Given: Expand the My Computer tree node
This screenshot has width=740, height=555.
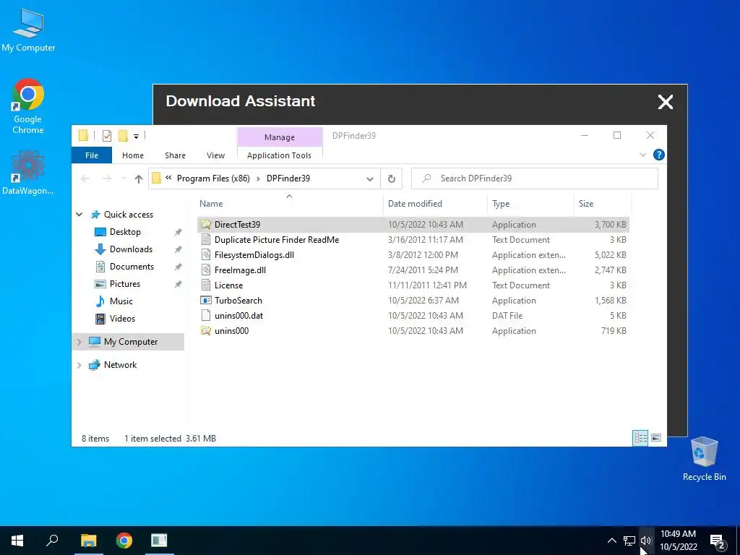Looking at the screenshot, I should point(79,342).
